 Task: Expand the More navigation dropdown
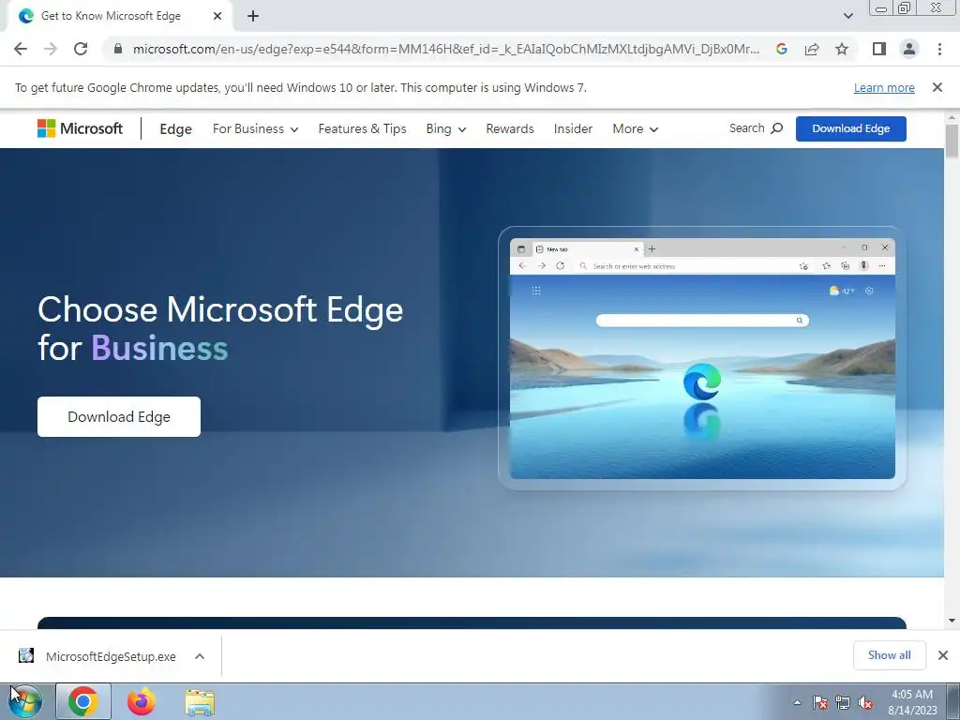[636, 129]
